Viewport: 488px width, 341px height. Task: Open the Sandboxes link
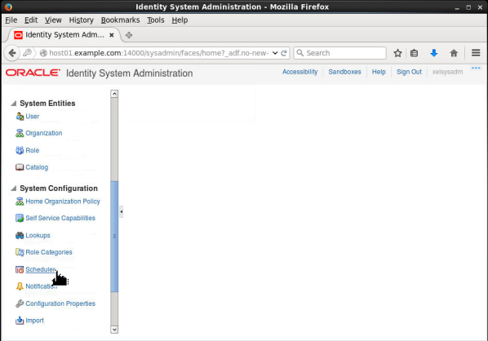345,72
